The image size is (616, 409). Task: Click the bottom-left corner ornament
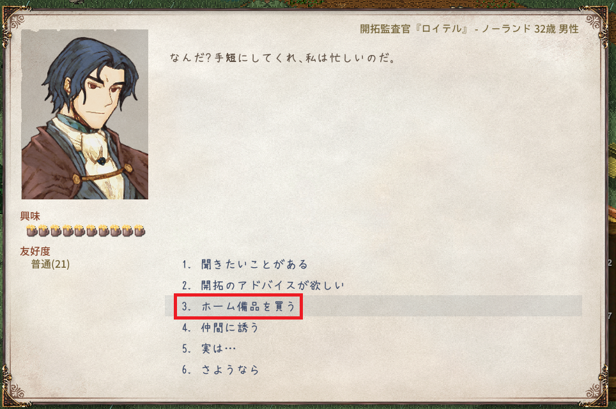pos(14,387)
